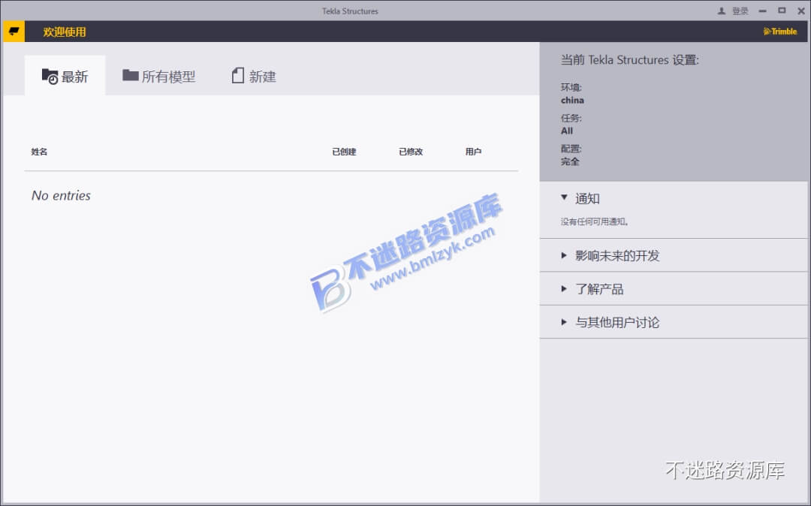
Task: Sort by the 已修改 column header
Action: (411, 152)
